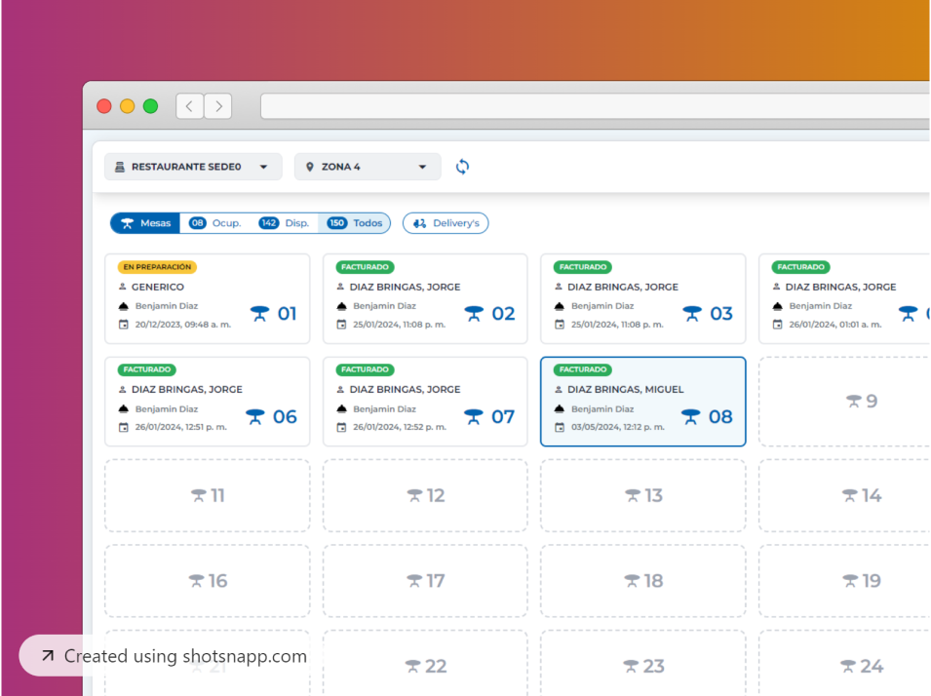The width and height of the screenshot is (931, 696).
Task: Click the customer icon on card 02
Action: (x=341, y=287)
